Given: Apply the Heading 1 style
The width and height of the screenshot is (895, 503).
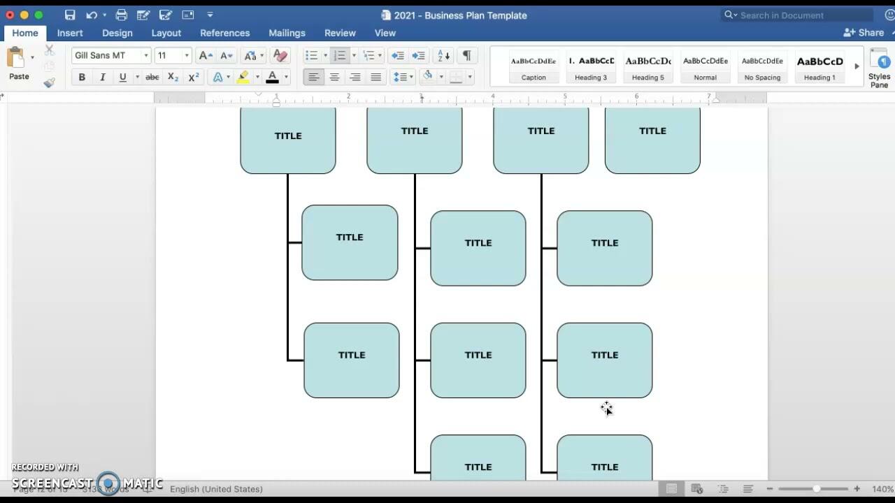Looking at the screenshot, I should (x=819, y=67).
